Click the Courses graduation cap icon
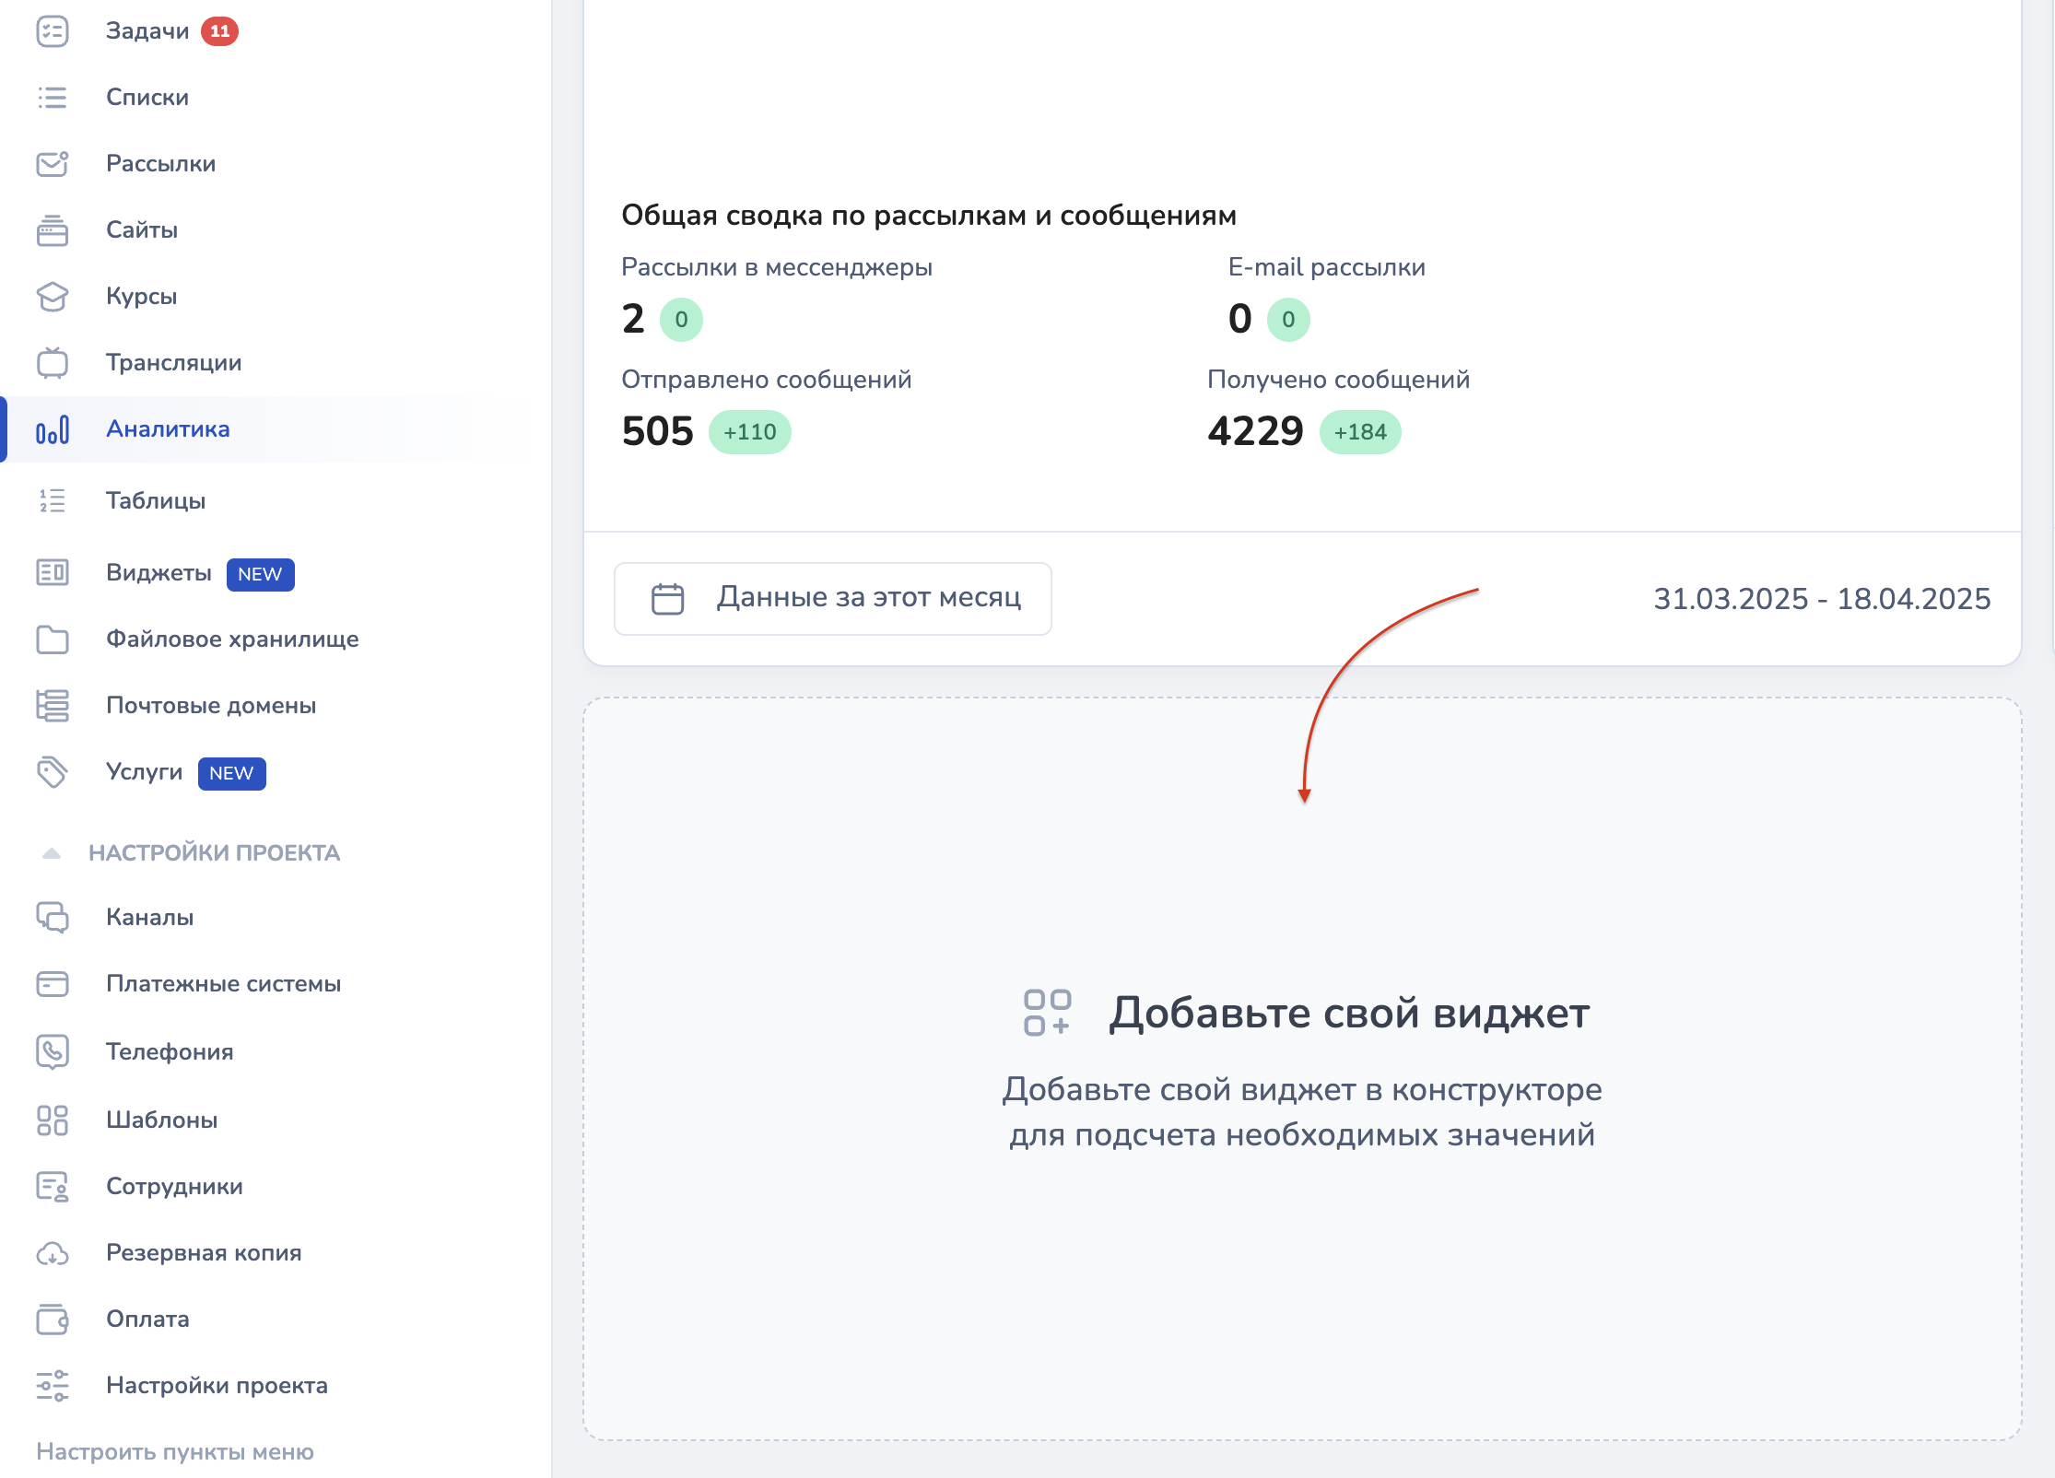2055x1478 pixels. [x=53, y=297]
